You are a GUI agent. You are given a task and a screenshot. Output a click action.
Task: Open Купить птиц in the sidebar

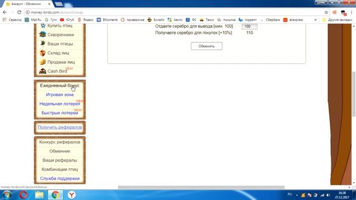(x=60, y=26)
